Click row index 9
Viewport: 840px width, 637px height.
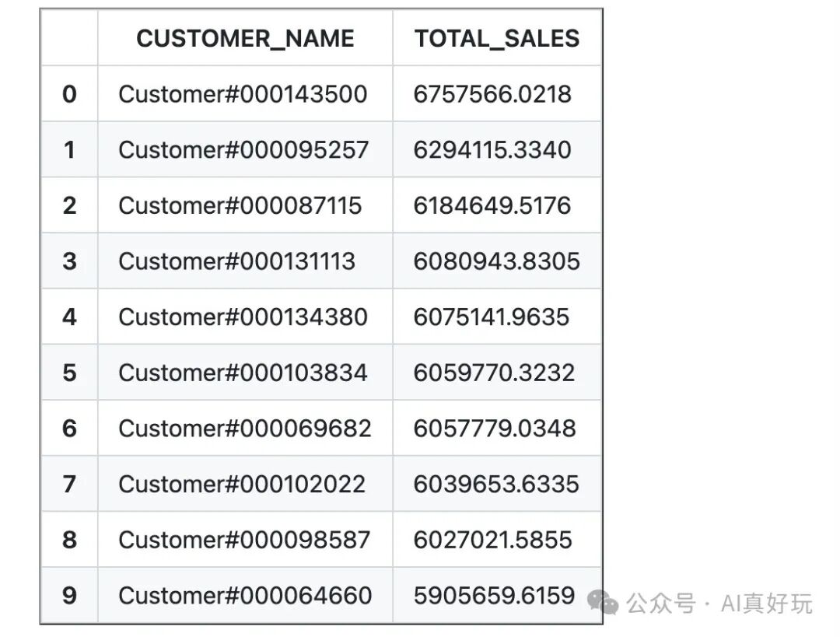pyautogui.click(x=69, y=596)
